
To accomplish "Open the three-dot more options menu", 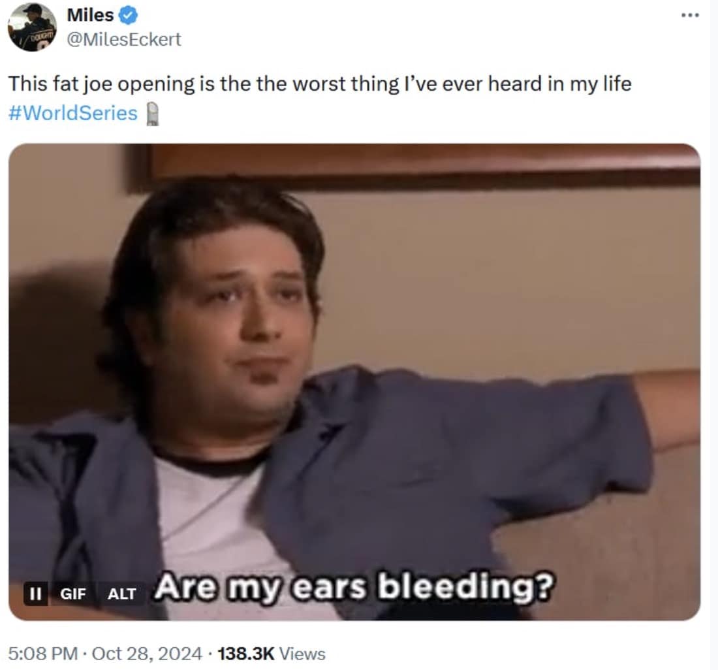I will pos(690,16).
